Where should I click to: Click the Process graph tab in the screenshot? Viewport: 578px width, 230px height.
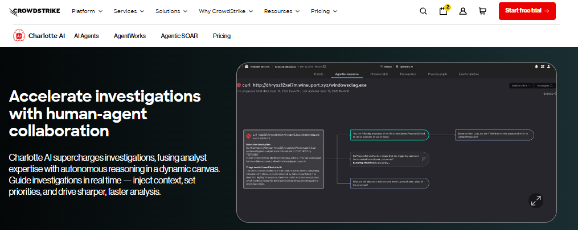(437, 74)
